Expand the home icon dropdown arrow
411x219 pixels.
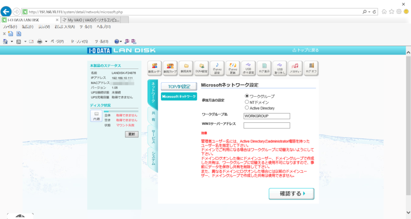tap(12, 42)
